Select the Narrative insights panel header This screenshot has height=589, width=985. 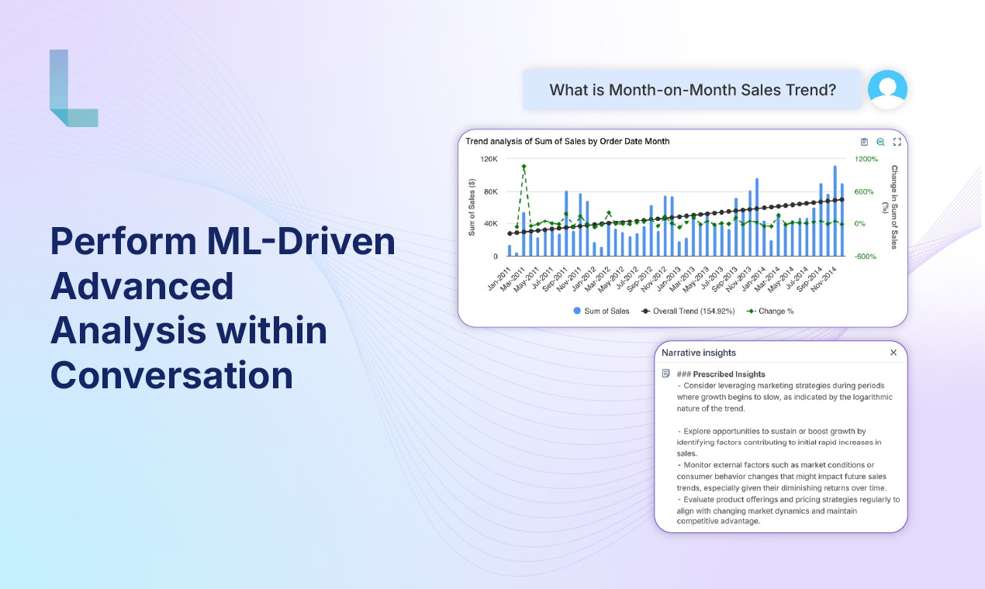pos(698,353)
